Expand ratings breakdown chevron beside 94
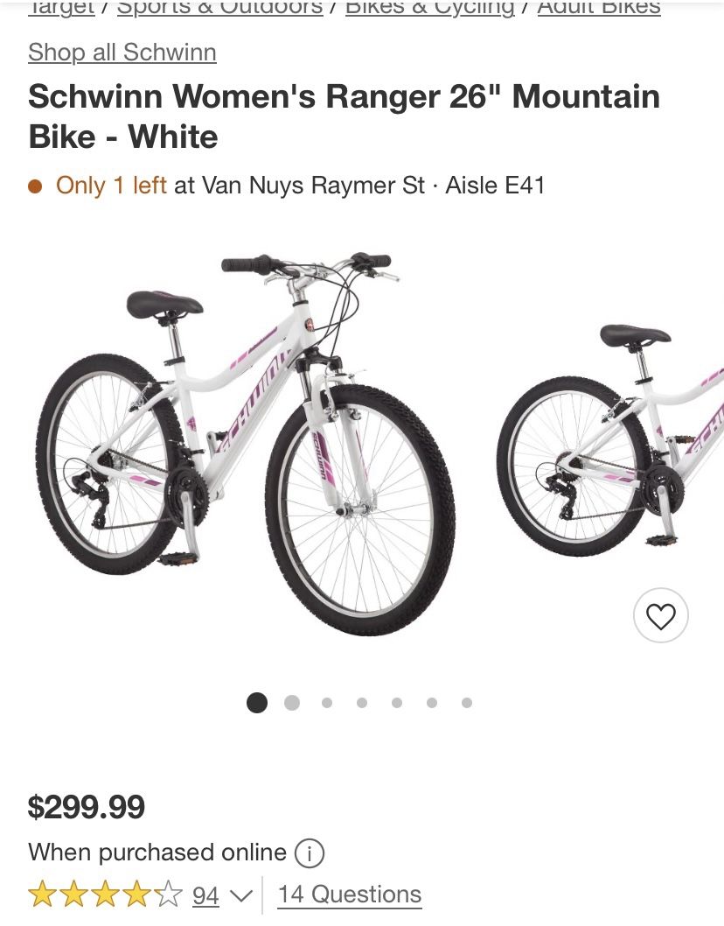Image resolution: width=724 pixels, height=926 pixels. point(240,896)
